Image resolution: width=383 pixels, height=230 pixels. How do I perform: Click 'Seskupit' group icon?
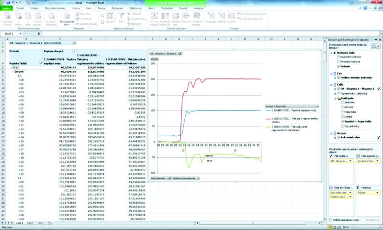click(211, 16)
